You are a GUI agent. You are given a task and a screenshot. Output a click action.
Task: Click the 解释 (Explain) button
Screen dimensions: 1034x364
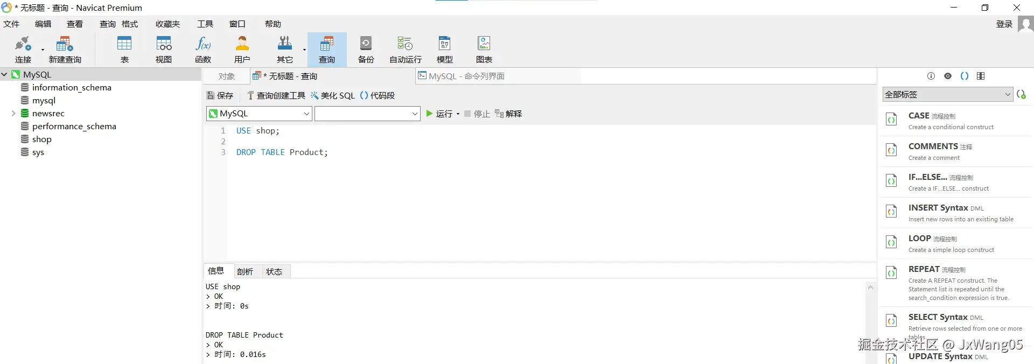pyautogui.click(x=508, y=114)
